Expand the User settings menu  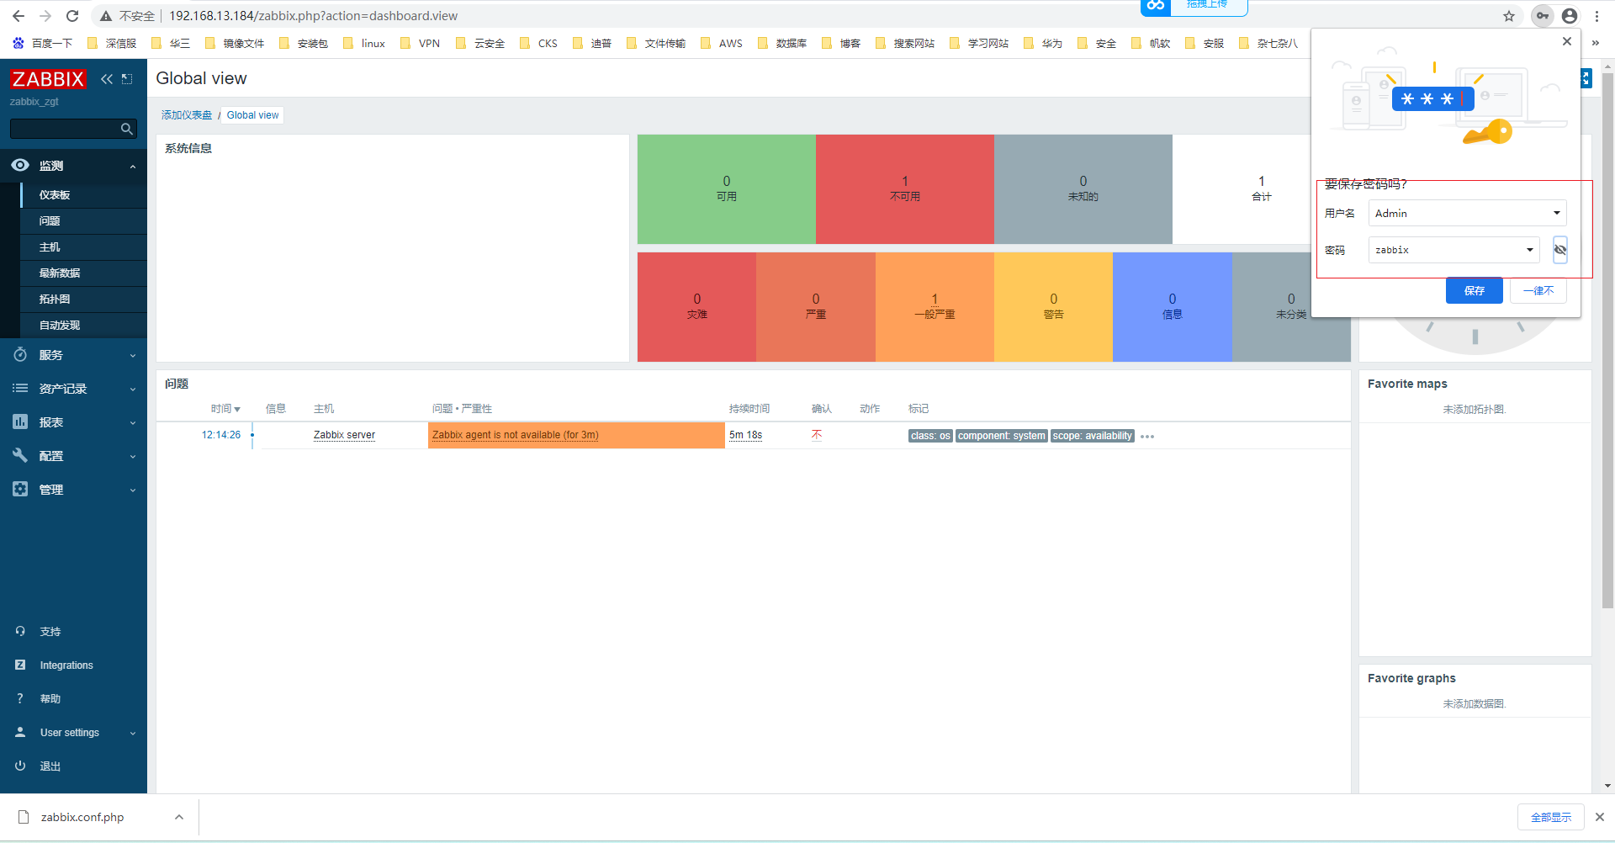point(73,733)
